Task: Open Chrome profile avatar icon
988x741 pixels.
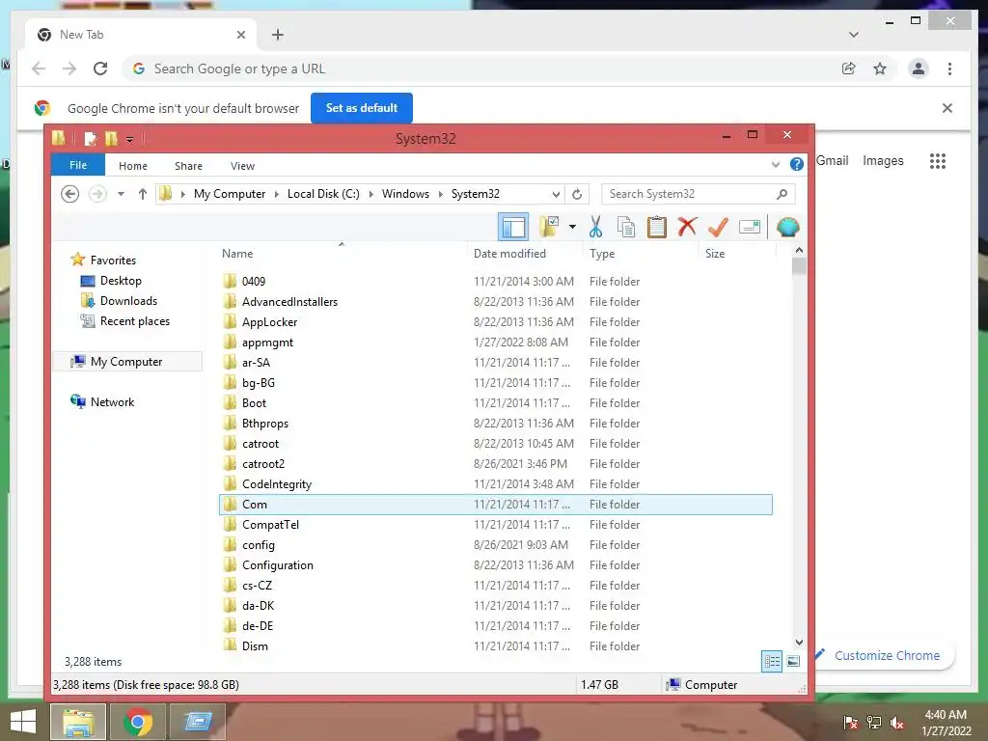Action: click(x=919, y=69)
